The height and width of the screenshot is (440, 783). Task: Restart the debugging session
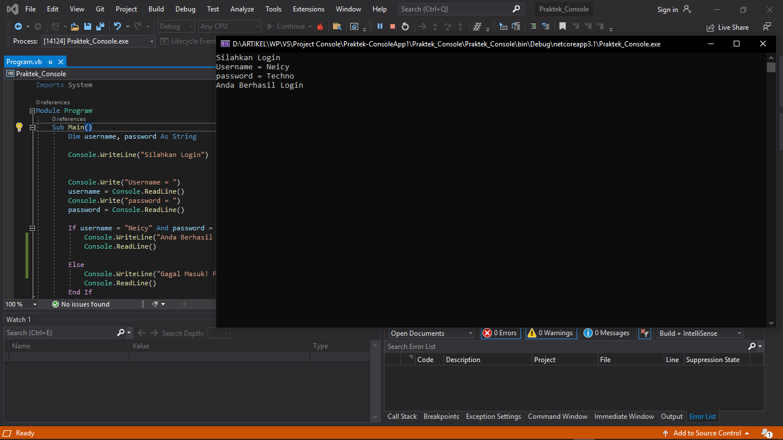click(x=405, y=26)
